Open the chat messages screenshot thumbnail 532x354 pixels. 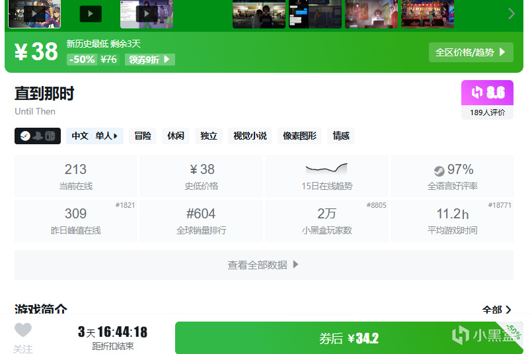point(315,14)
